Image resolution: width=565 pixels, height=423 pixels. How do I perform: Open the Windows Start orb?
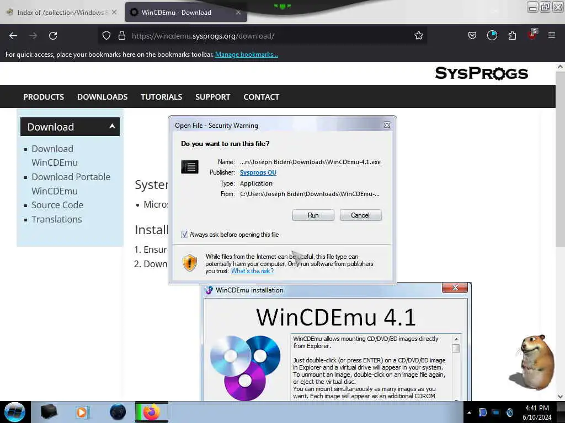14,412
